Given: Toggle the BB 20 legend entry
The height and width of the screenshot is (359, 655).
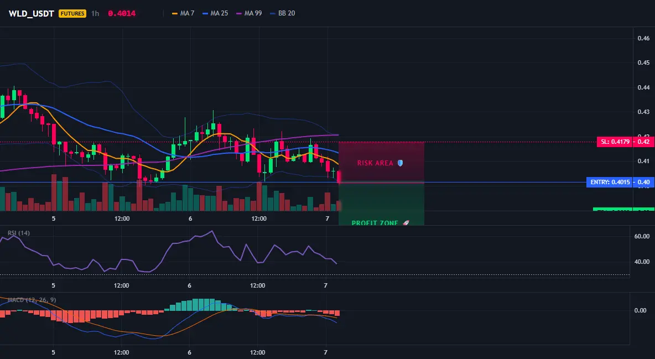Looking at the screenshot, I should (282, 13).
